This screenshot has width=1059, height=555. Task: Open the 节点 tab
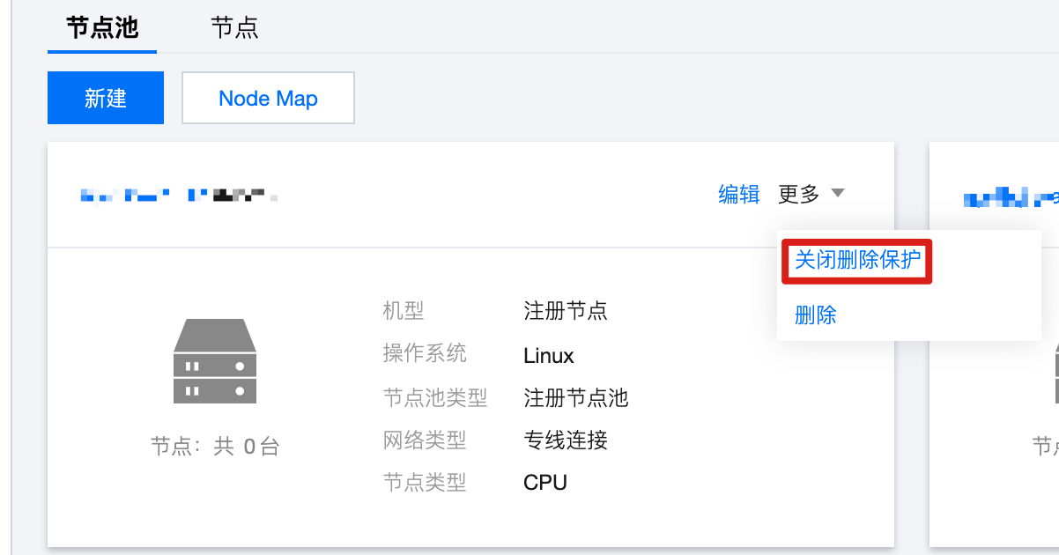[x=234, y=27]
